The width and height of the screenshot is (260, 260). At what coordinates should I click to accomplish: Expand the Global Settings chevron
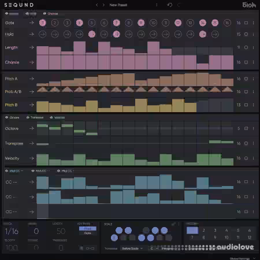coord(255,258)
